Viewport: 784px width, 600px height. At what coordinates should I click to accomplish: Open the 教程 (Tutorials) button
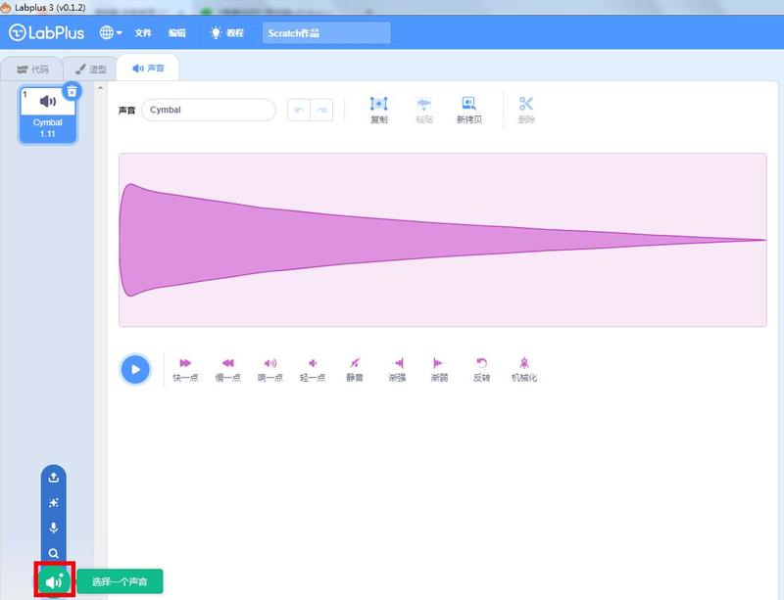(x=226, y=32)
